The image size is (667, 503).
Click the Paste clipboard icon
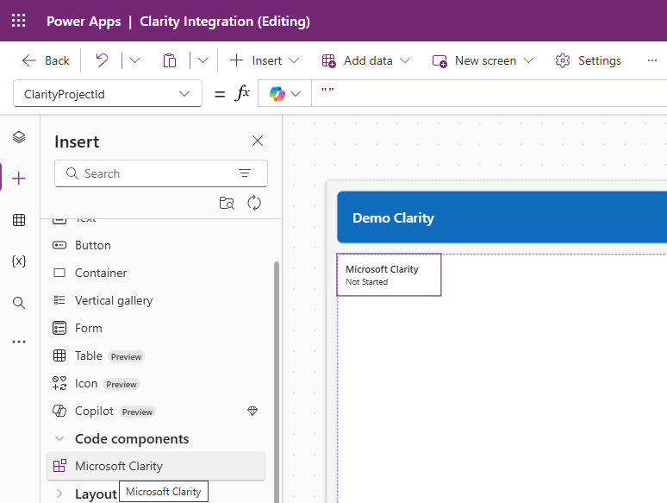(170, 60)
